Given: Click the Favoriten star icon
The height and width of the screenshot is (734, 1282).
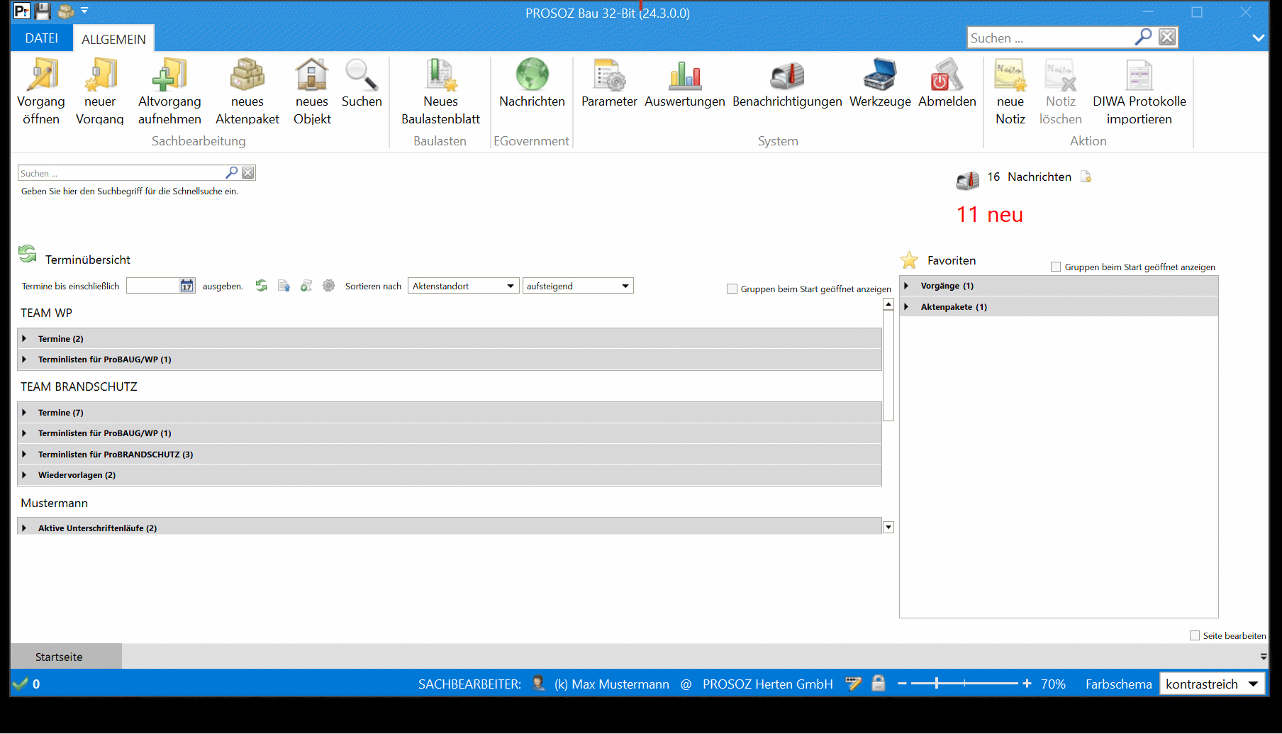Looking at the screenshot, I should pyautogui.click(x=909, y=260).
